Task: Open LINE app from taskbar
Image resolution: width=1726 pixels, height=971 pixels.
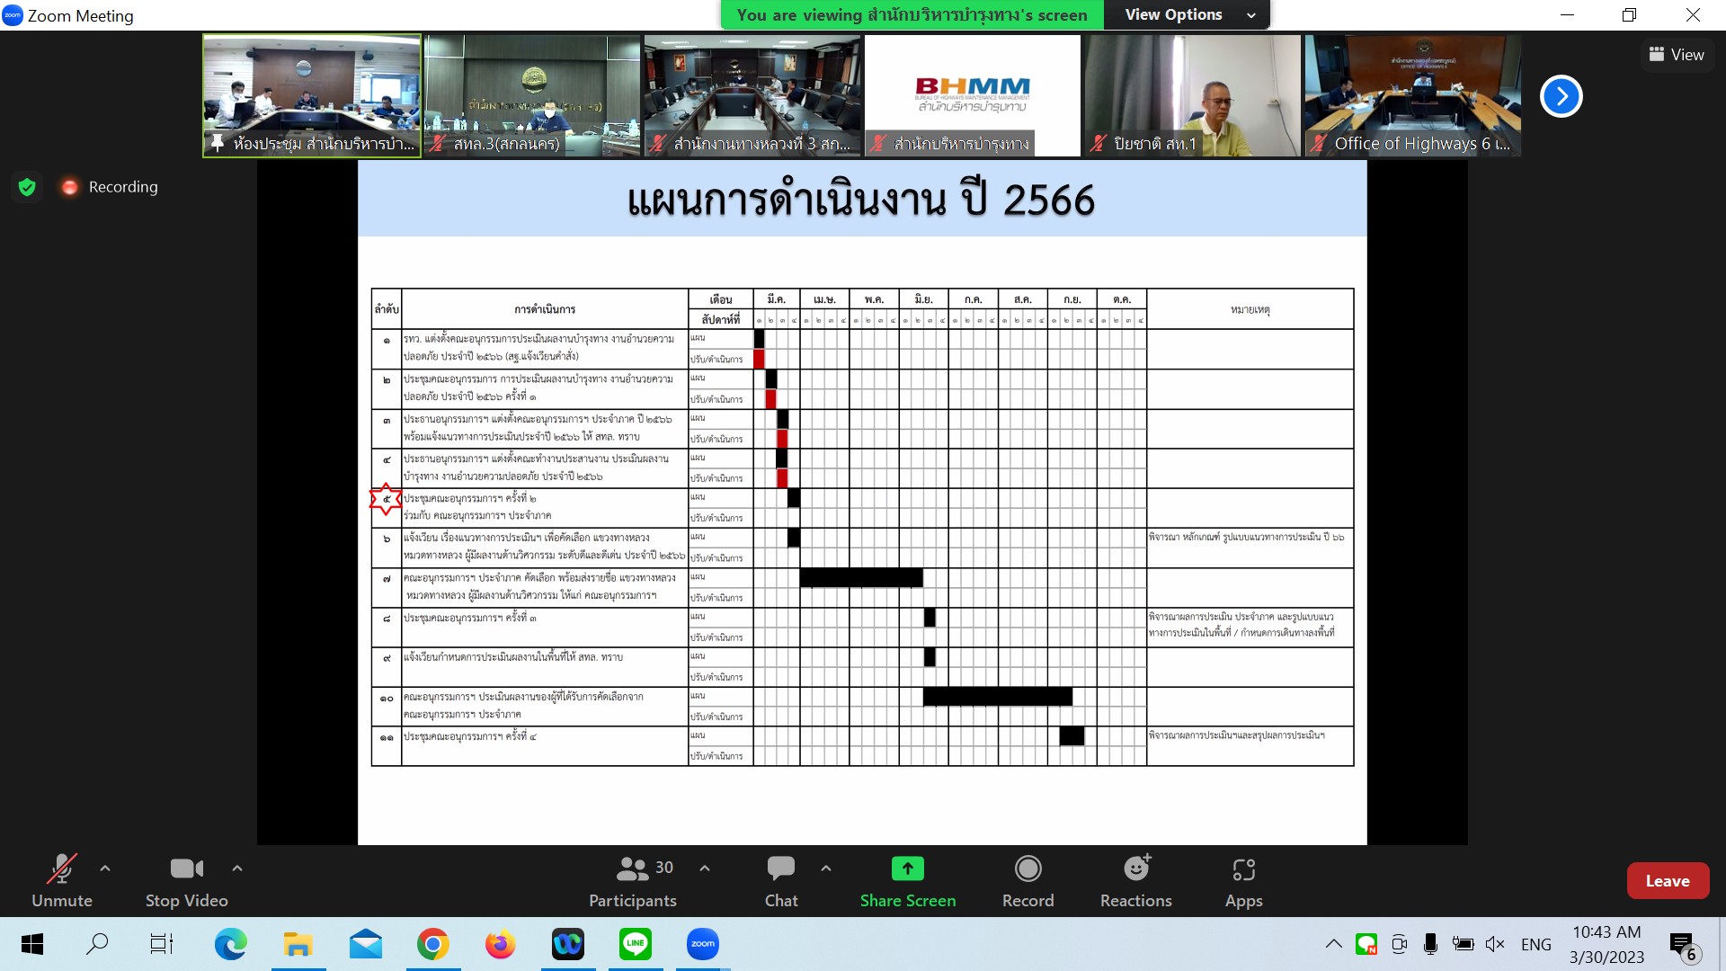Action: 636,944
